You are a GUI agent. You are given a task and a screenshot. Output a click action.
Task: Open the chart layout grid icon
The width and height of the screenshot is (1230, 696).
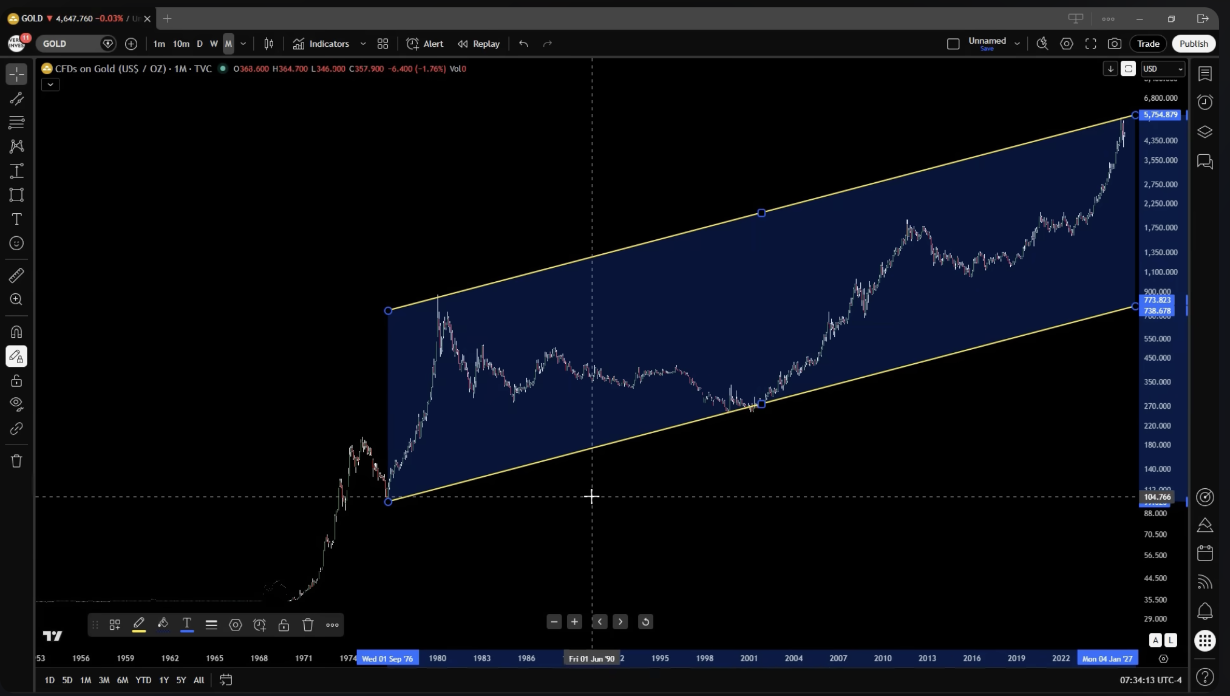coord(382,44)
